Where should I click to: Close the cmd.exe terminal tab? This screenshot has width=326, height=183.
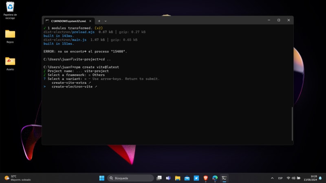point(90,21)
